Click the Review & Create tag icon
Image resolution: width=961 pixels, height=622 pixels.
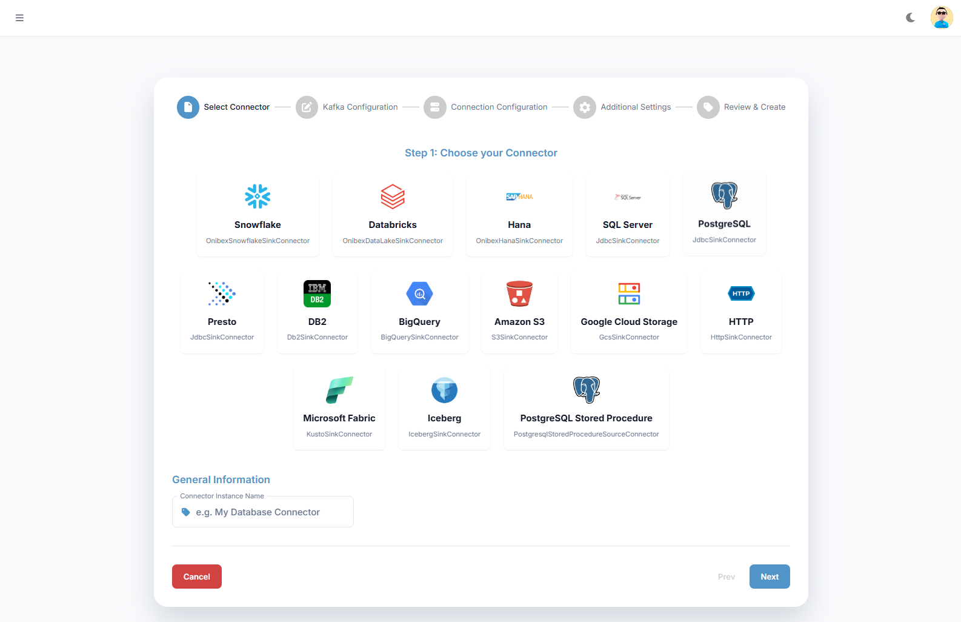[x=708, y=107]
